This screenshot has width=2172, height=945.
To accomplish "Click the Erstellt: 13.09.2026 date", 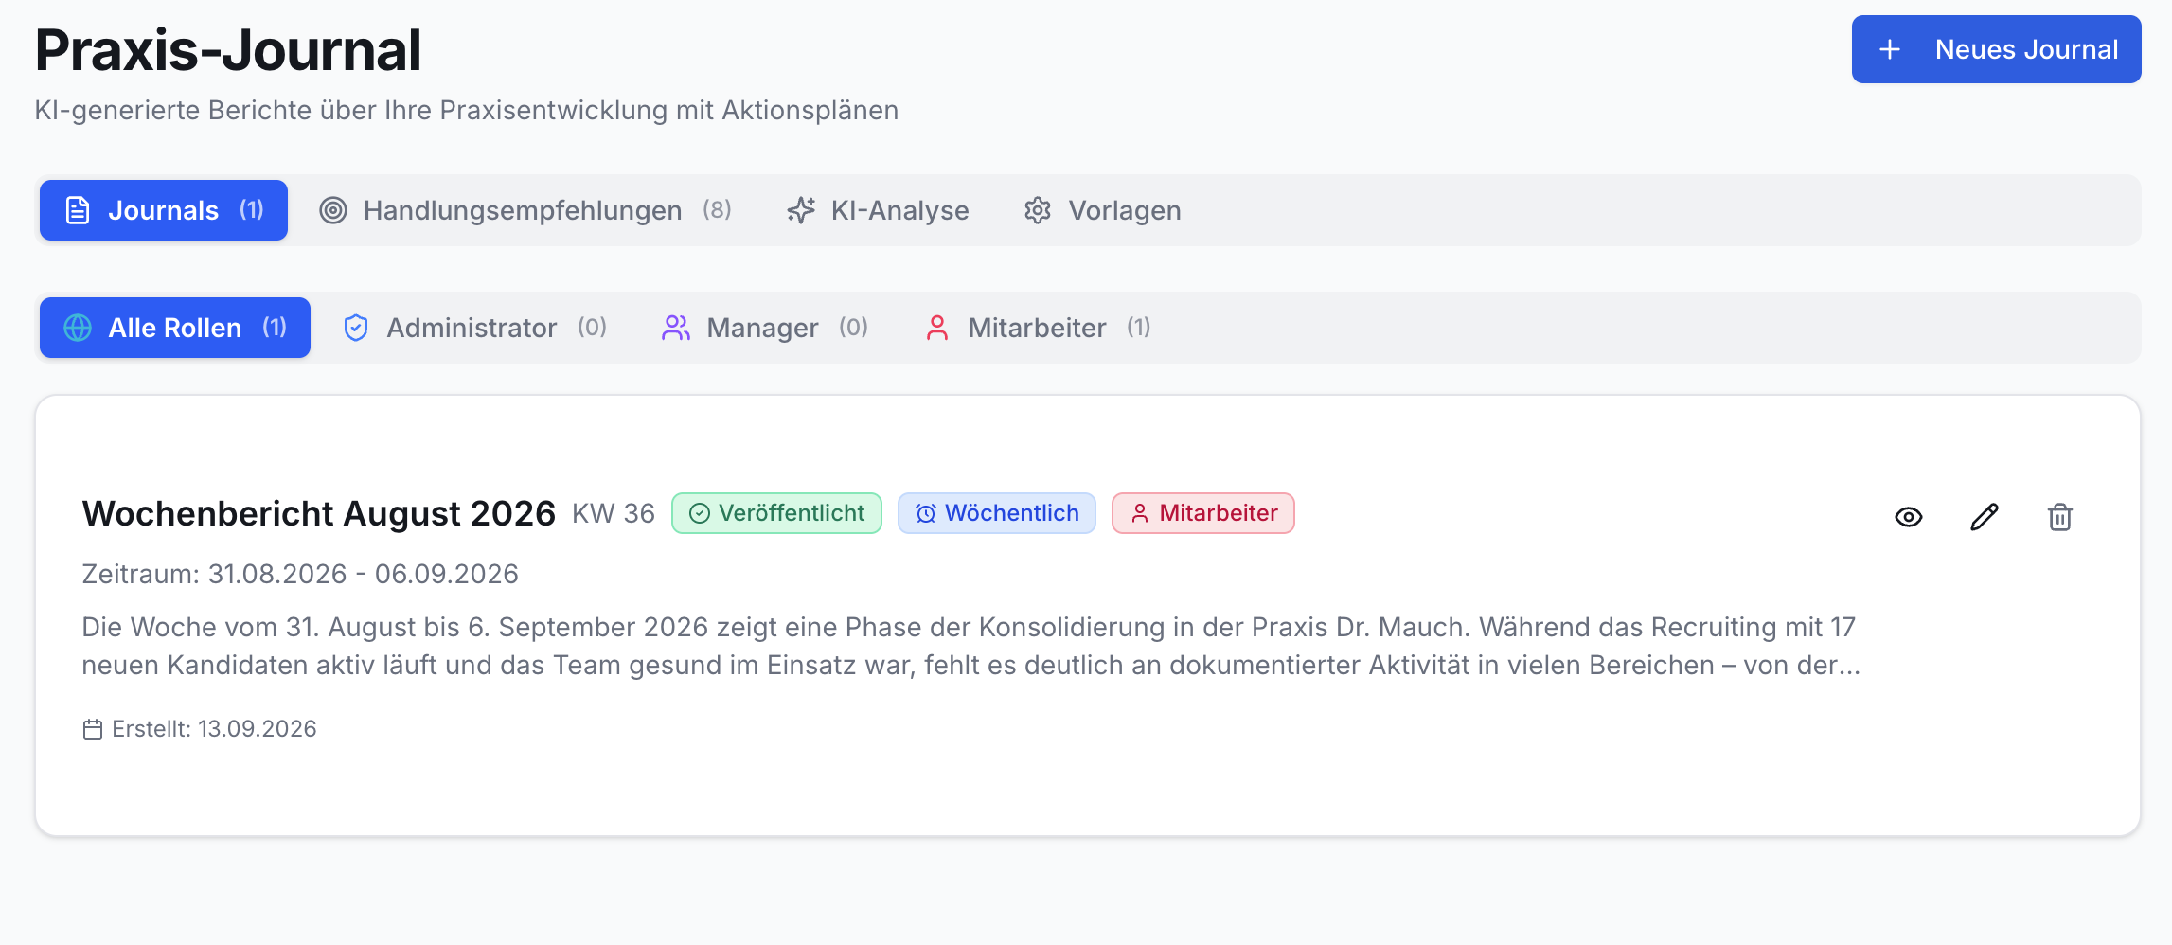I will pyautogui.click(x=200, y=729).
